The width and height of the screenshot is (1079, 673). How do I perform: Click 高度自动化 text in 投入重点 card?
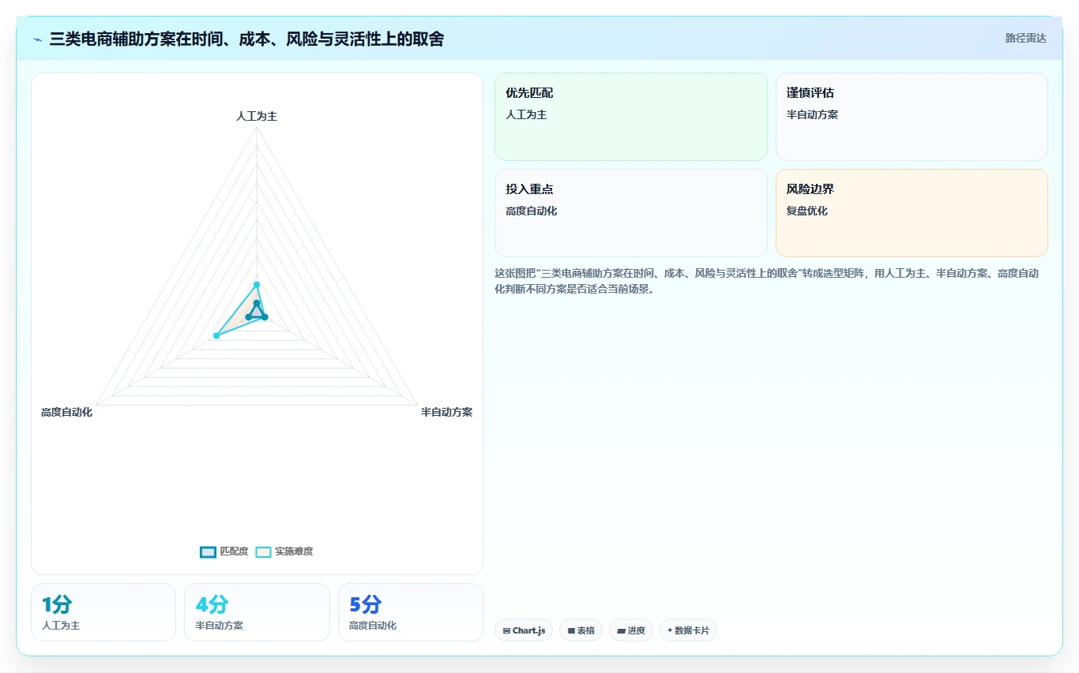(532, 211)
